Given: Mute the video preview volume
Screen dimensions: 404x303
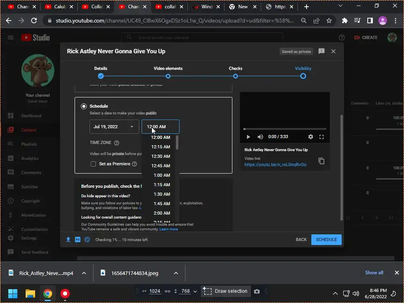Looking at the screenshot, I should pyautogui.click(x=260, y=137).
